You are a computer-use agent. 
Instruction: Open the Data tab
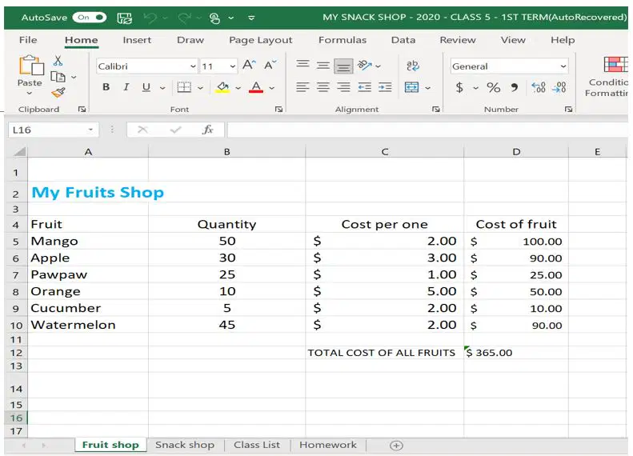coord(403,40)
